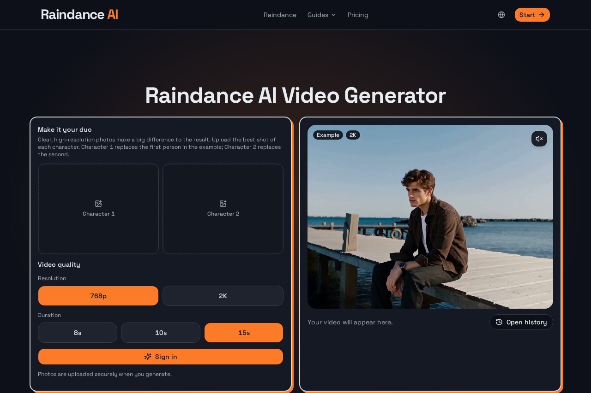Image resolution: width=591 pixels, height=393 pixels.
Task: Mute or unmute the example video
Action: coord(539,139)
